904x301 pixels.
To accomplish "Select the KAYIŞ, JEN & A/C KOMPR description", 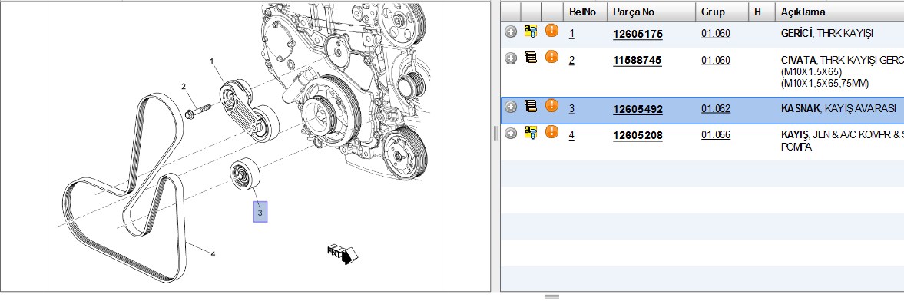I will click(843, 141).
